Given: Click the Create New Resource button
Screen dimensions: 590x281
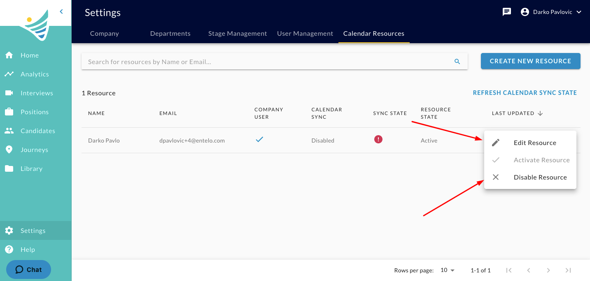Looking at the screenshot, I should [531, 61].
